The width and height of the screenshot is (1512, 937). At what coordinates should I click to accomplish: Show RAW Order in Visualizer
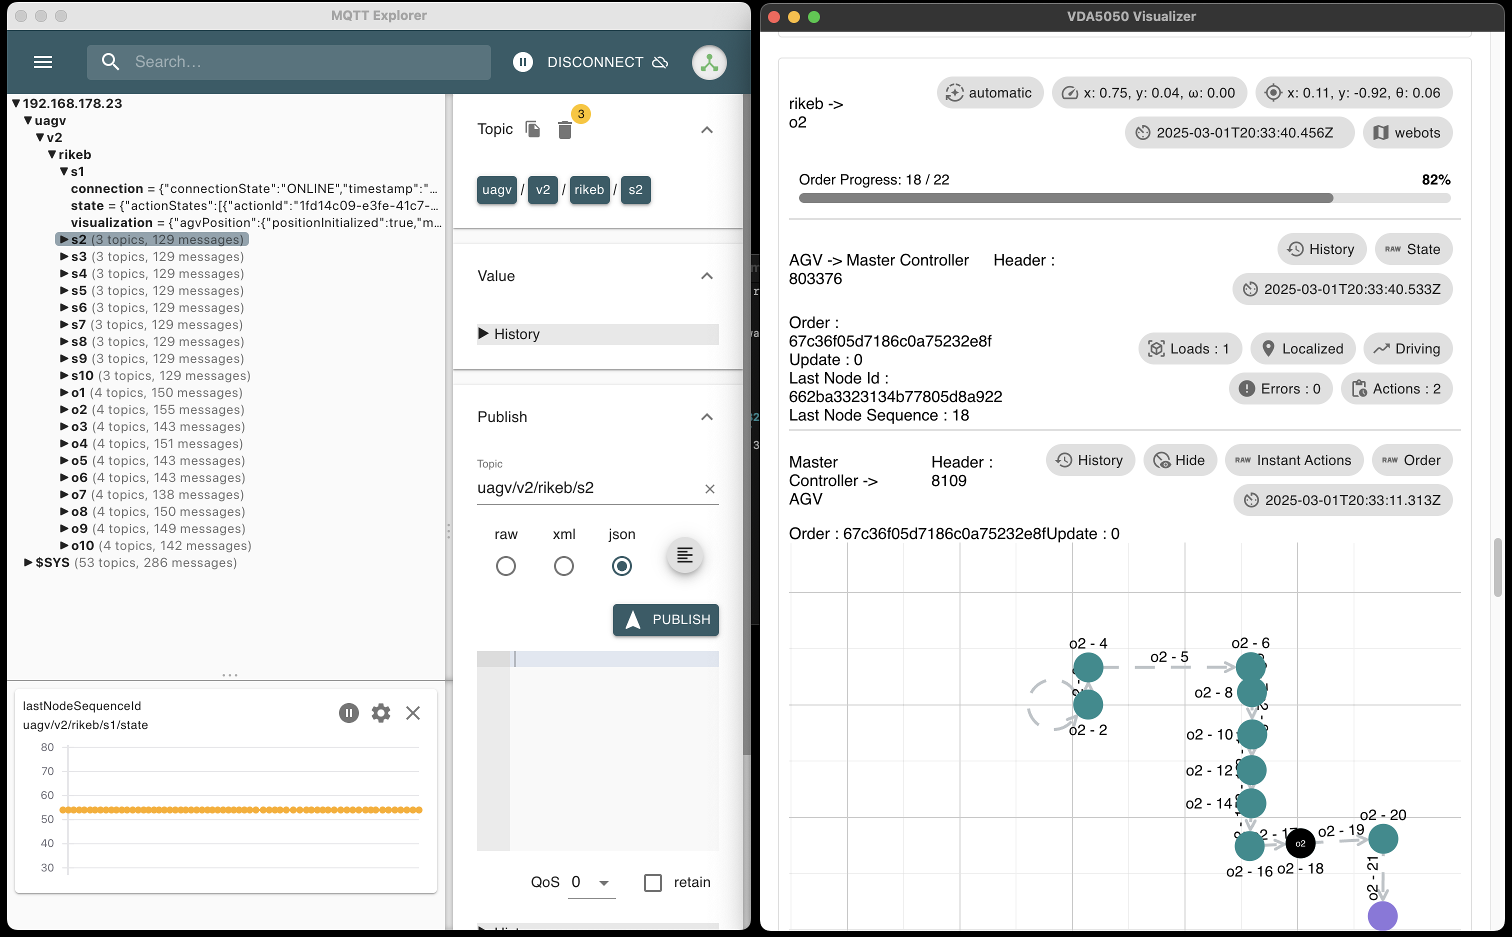[1411, 460]
